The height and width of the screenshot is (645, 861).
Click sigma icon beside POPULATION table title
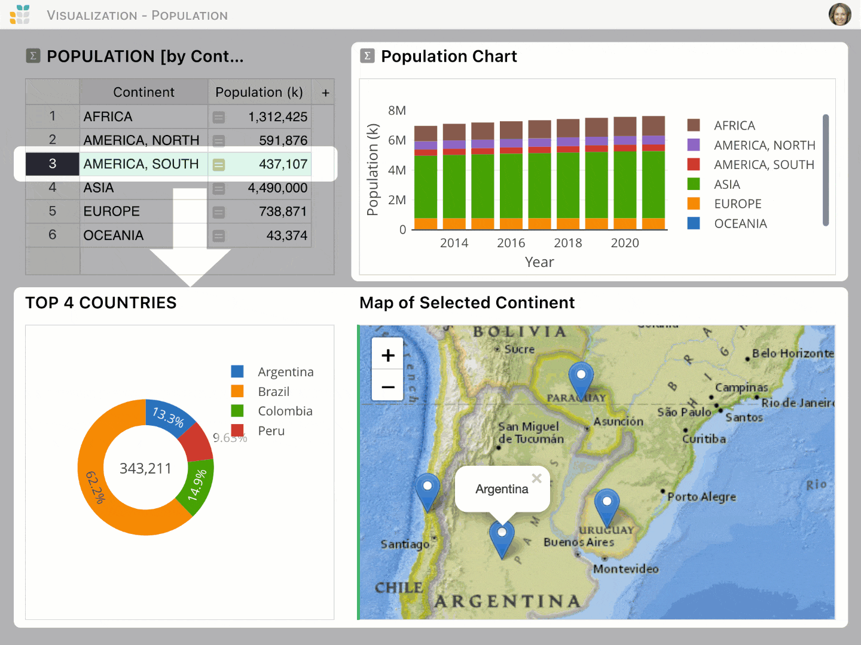[x=33, y=56]
